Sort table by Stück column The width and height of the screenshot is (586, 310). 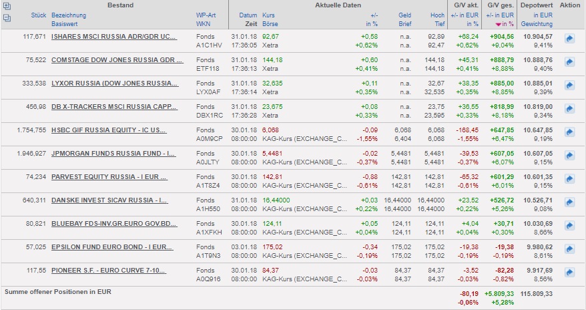tap(39, 15)
